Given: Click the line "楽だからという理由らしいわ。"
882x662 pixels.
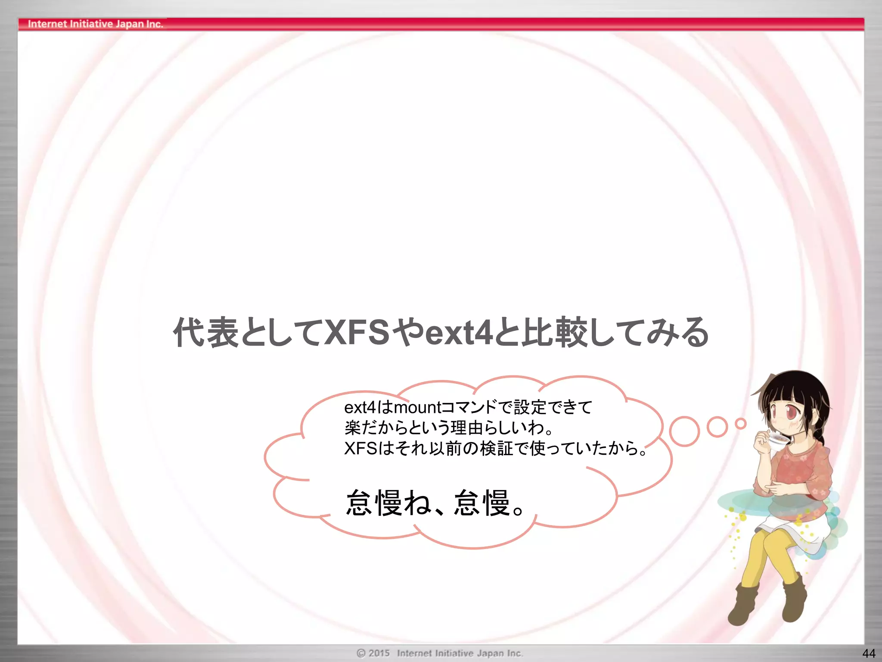Looking at the screenshot, I should [449, 428].
